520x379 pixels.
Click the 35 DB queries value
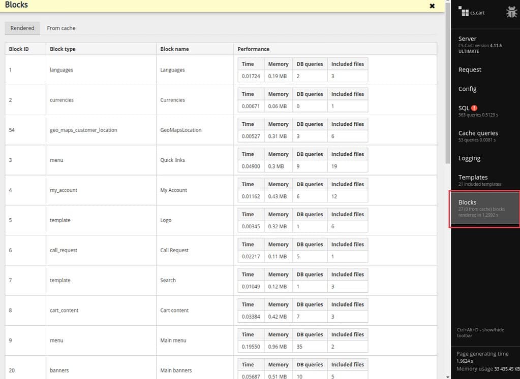(x=299, y=347)
